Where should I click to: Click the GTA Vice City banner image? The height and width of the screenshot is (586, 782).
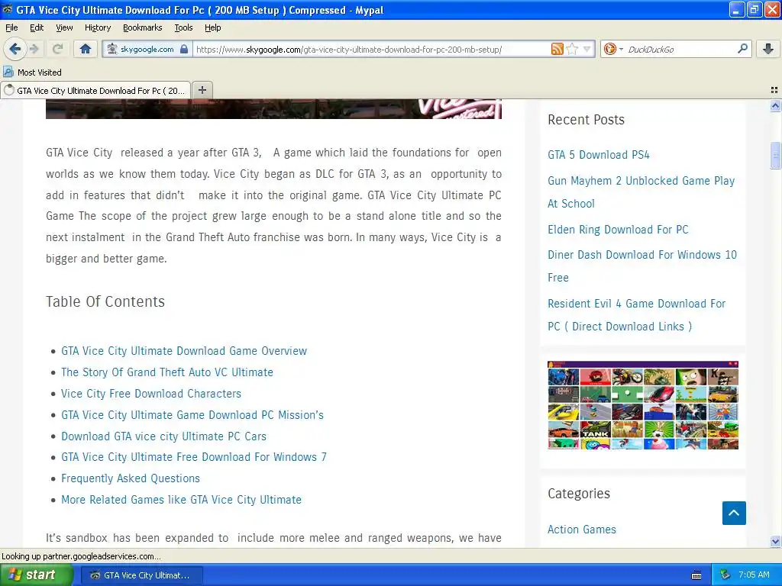point(273,108)
